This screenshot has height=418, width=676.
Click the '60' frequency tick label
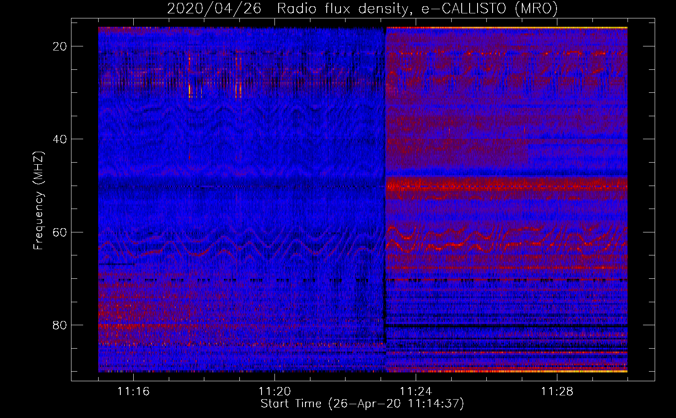pyautogui.click(x=60, y=232)
